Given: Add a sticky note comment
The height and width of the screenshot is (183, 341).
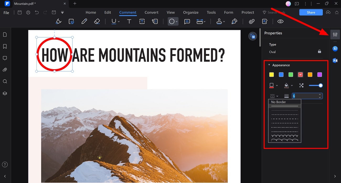Looking at the screenshot, I should [187, 21].
